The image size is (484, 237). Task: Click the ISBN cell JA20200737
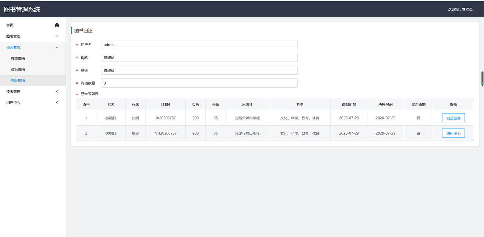click(x=166, y=118)
